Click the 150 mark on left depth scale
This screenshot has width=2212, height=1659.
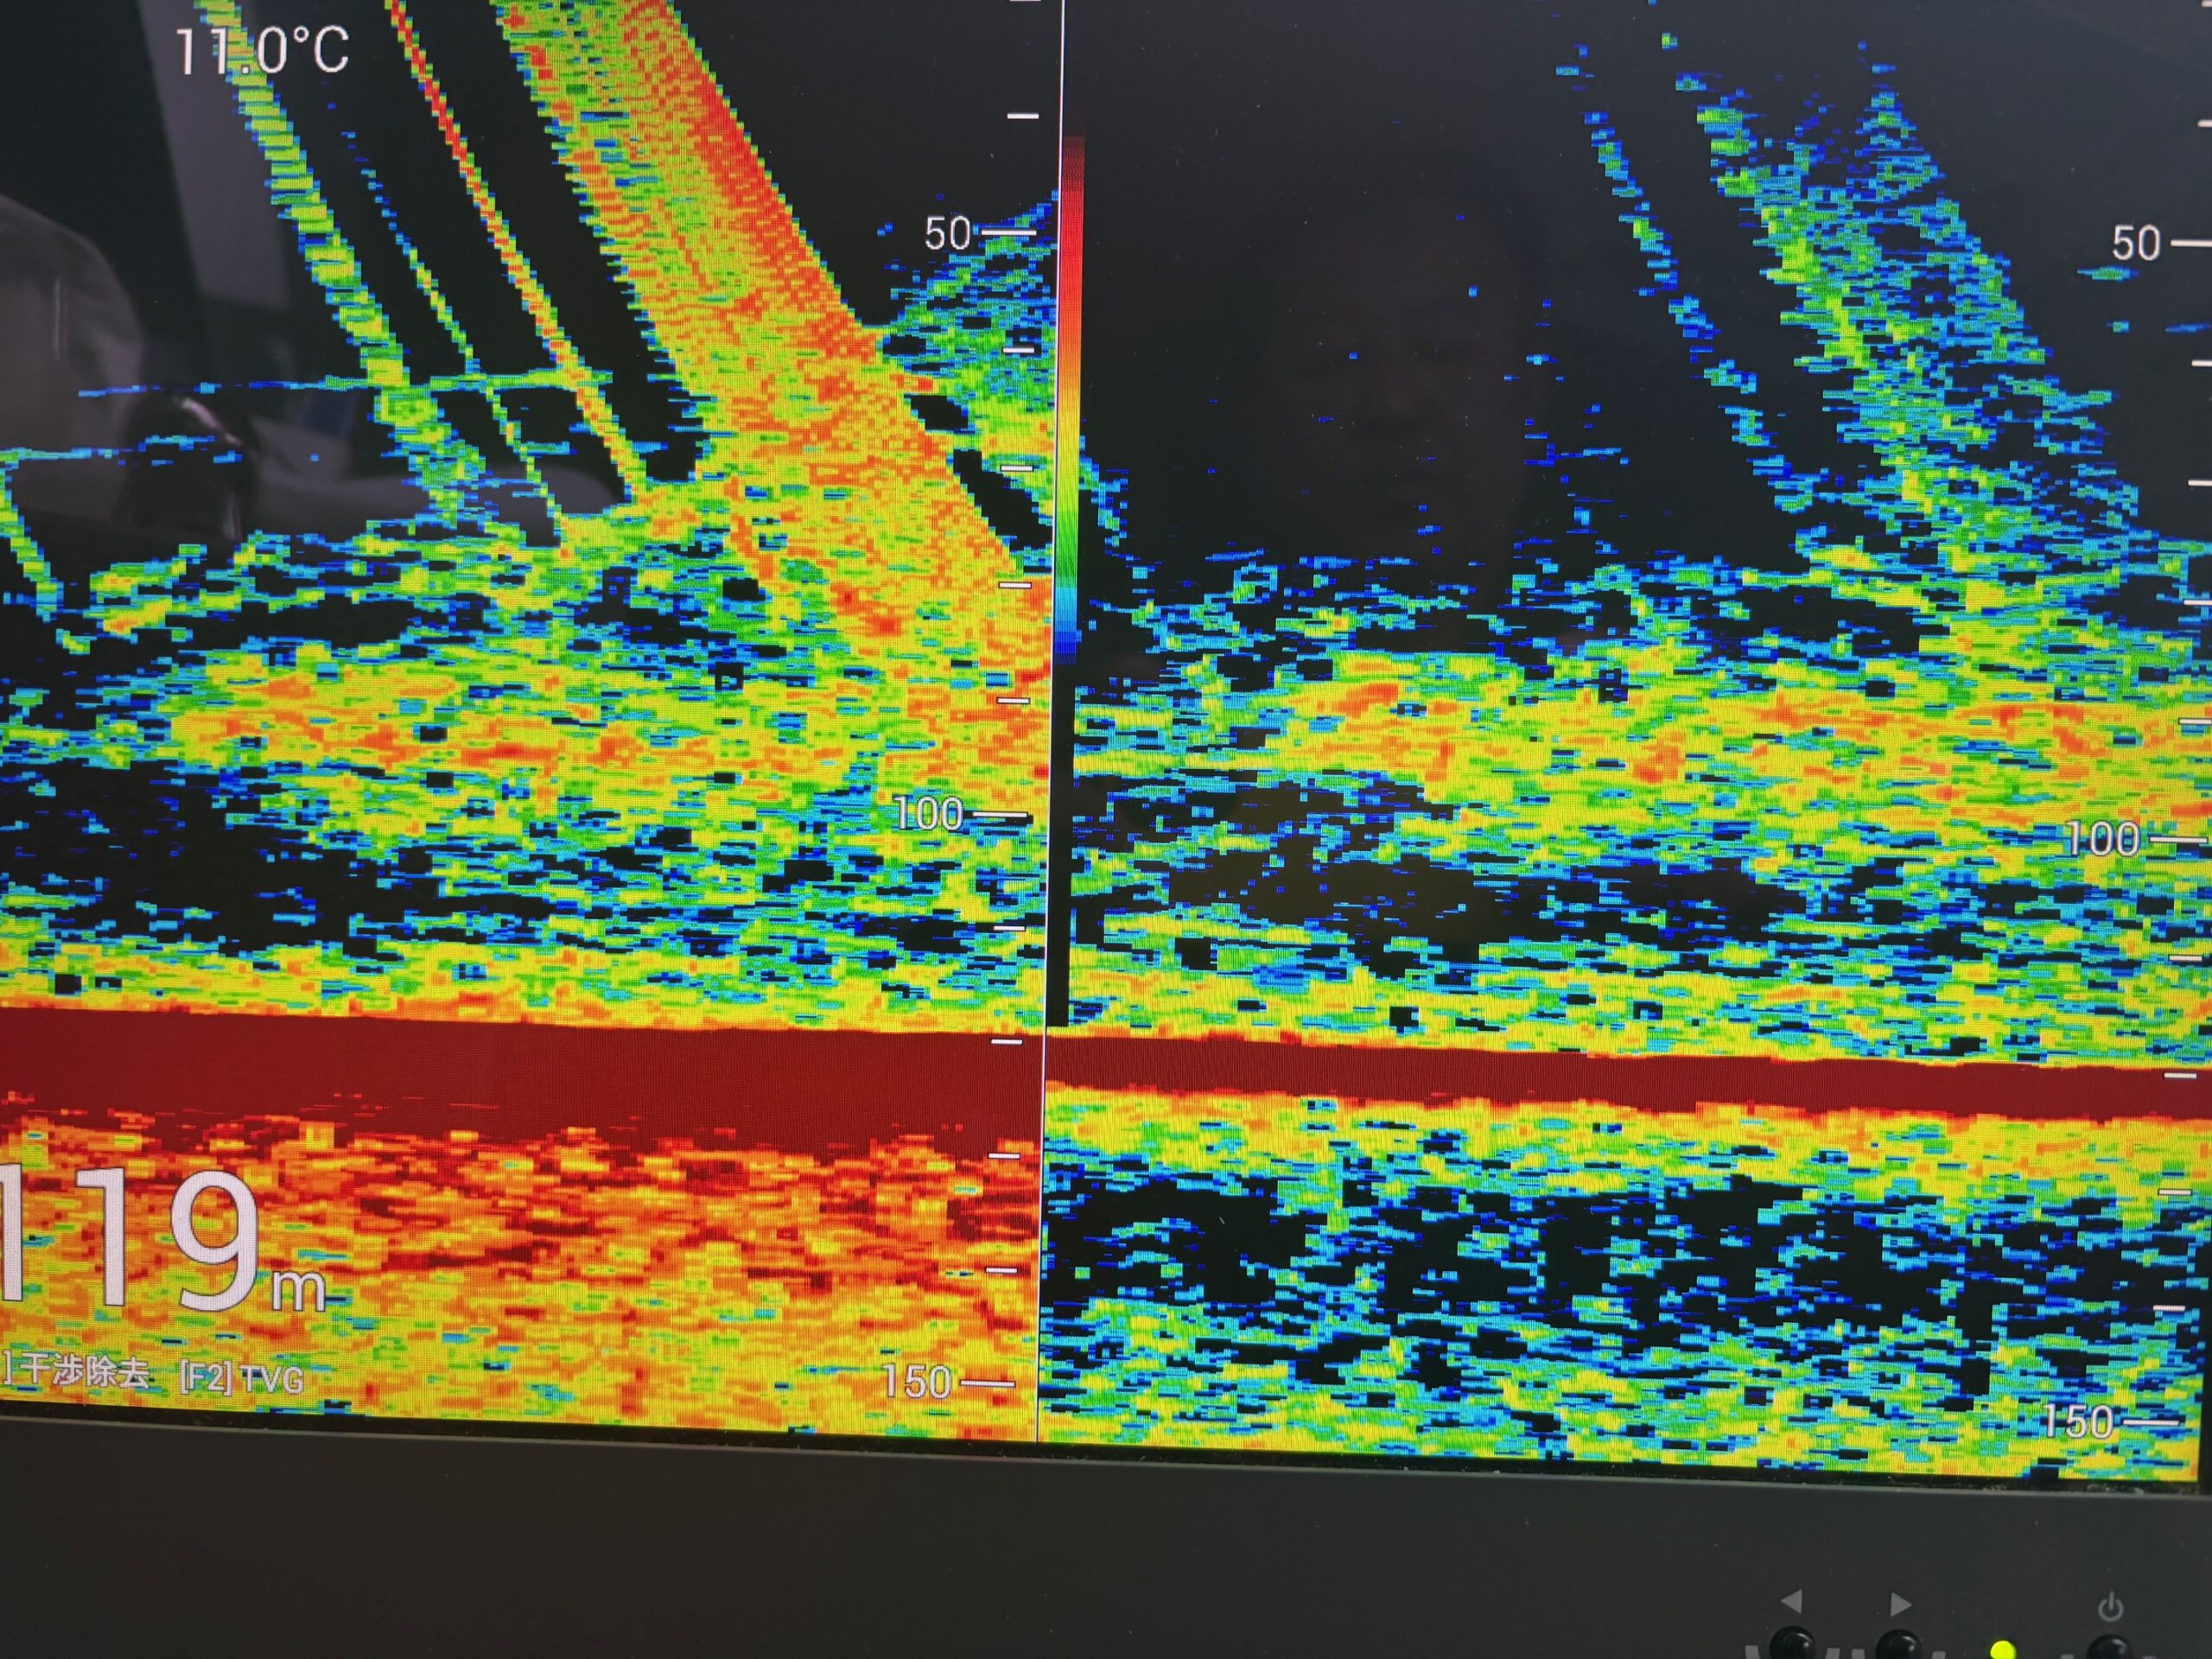(x=917, y=1382)
